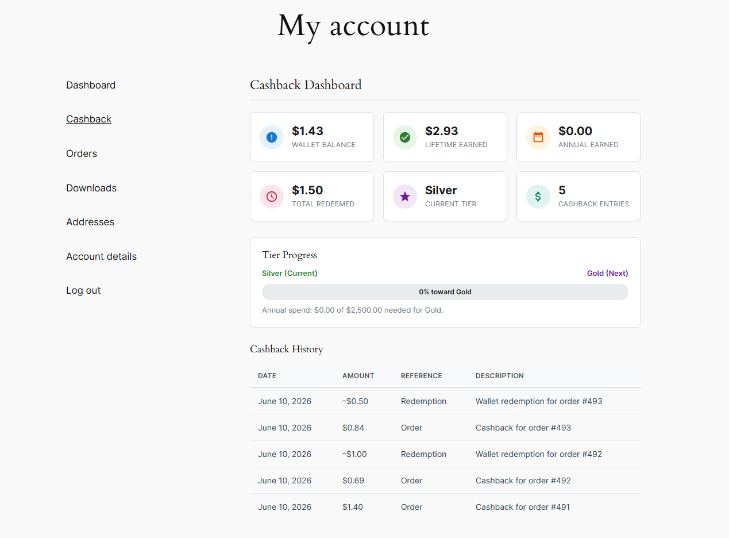
Task: Click 'Cashback for order #491' description
Action: pyautogui.click(x=523, y=507)
